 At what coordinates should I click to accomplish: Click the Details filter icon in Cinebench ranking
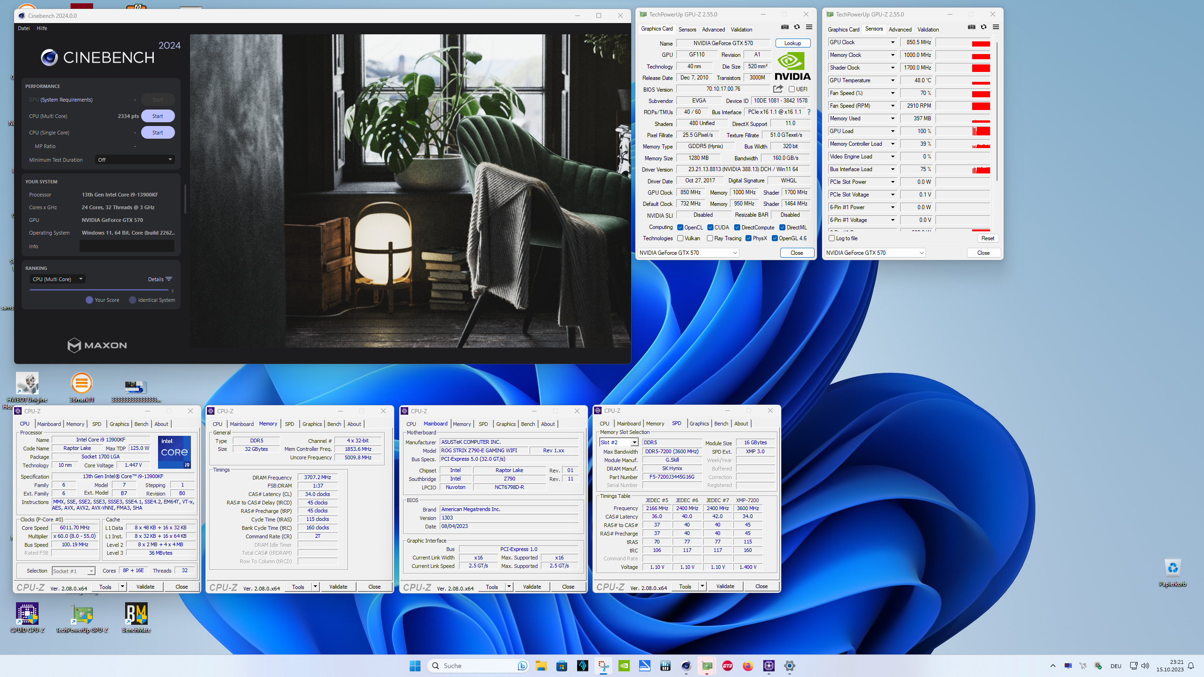169,279
